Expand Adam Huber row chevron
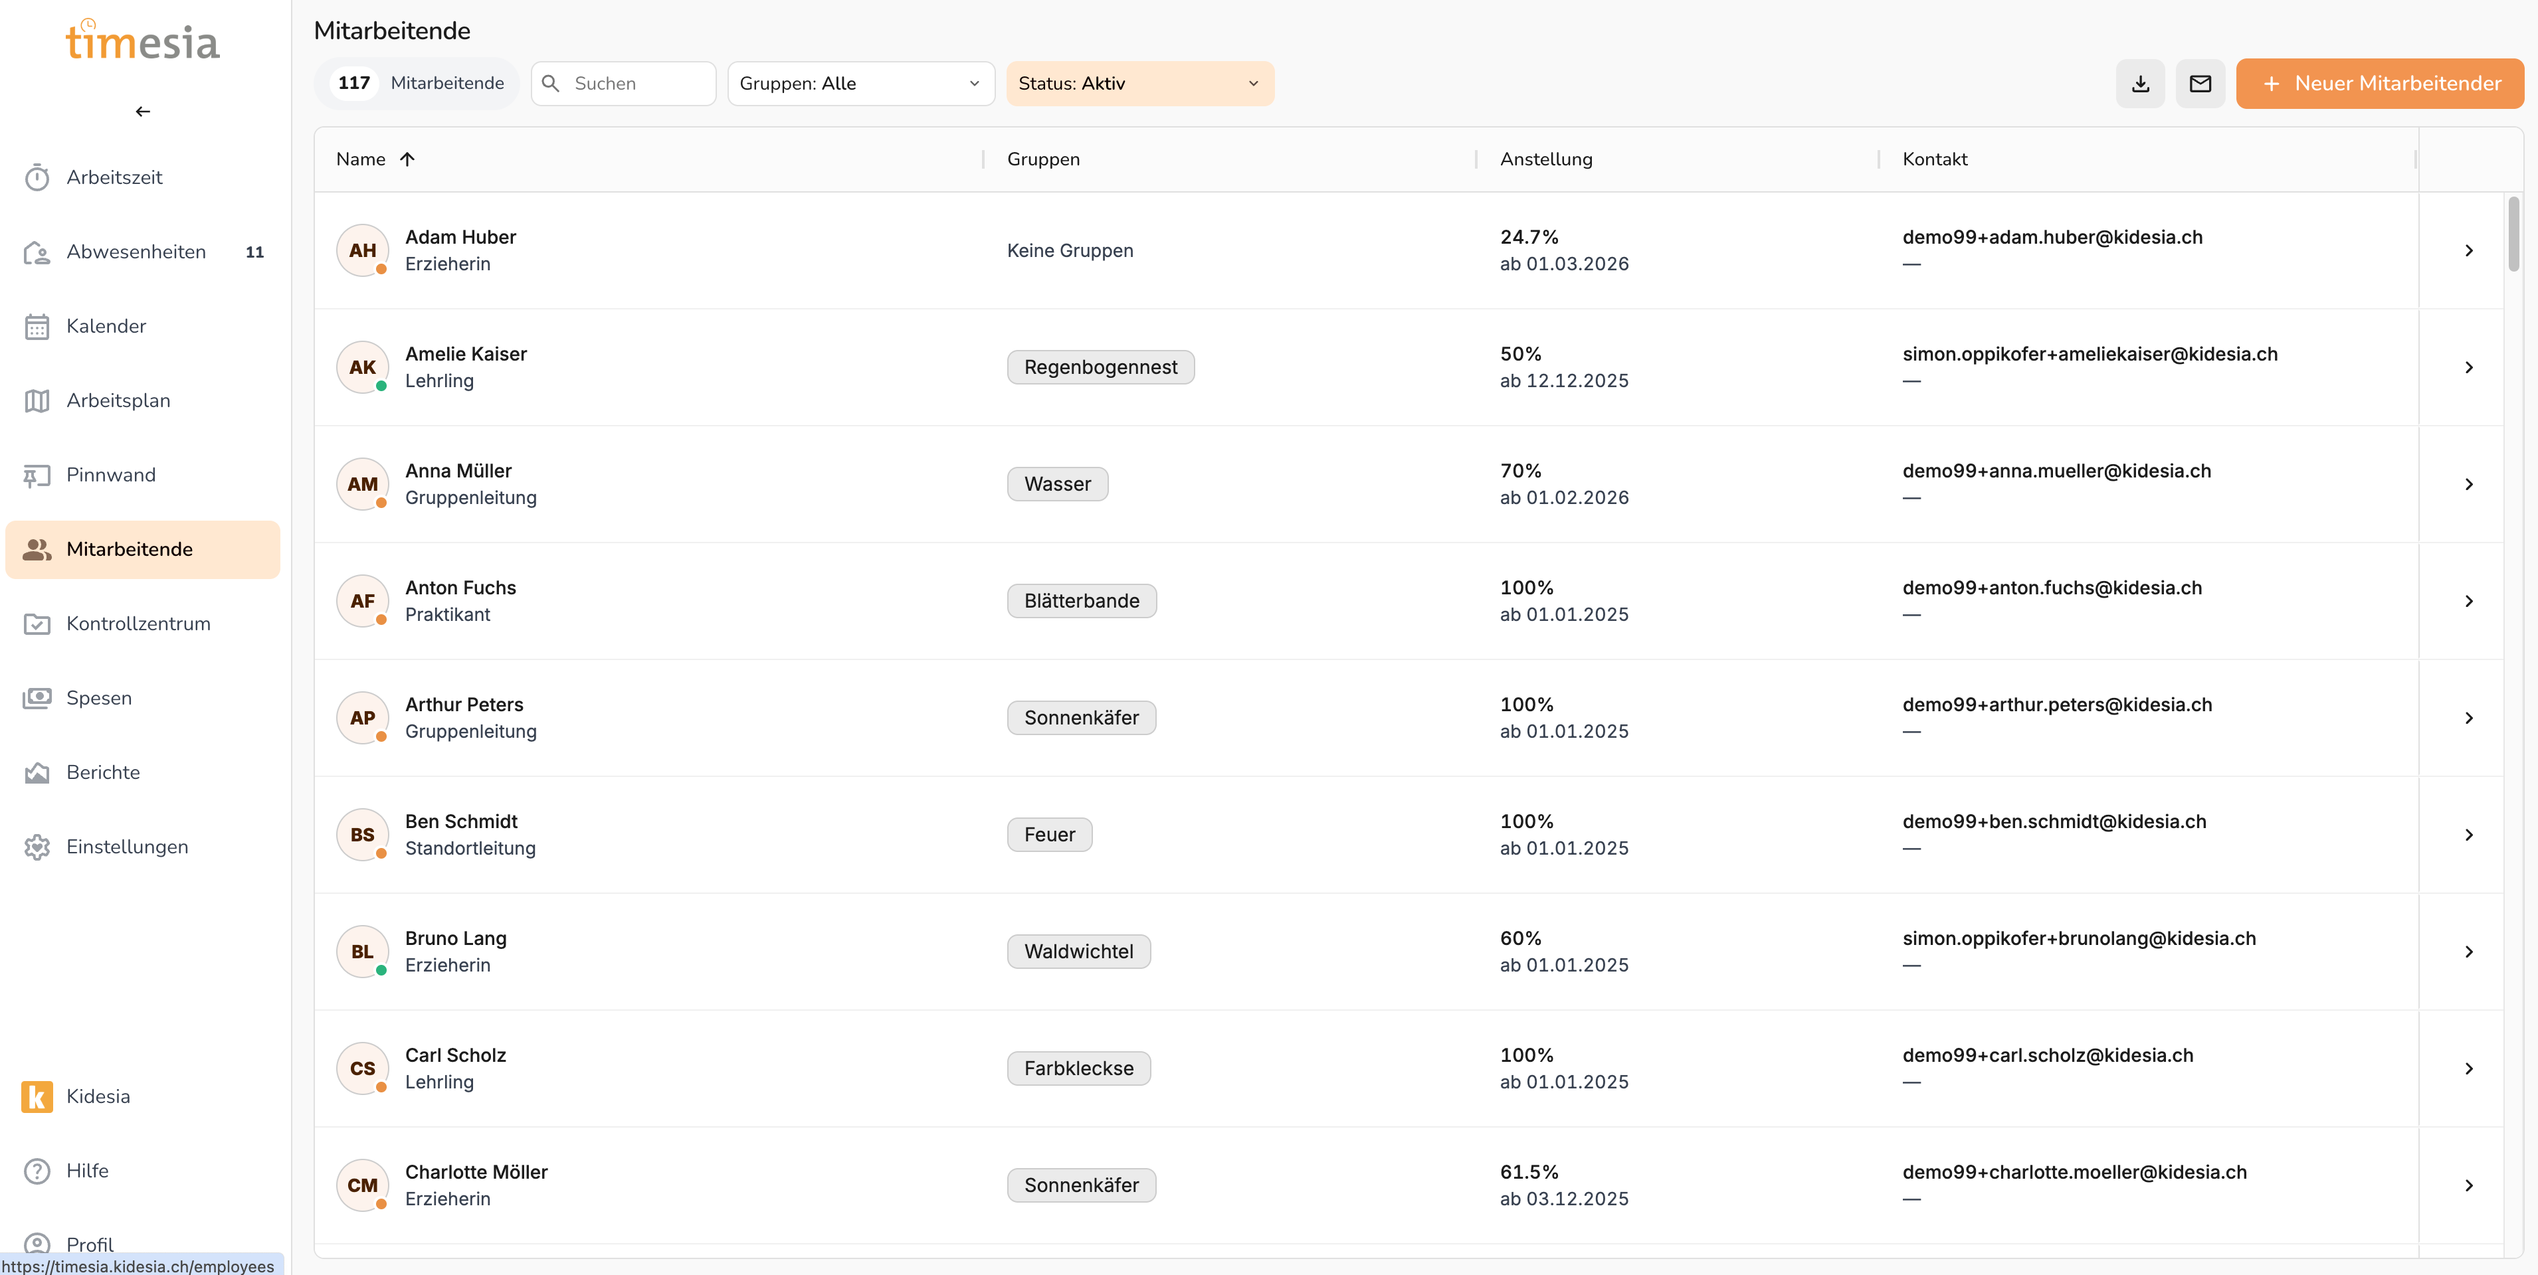The image size is (2538, 1275). [2468, 251]
